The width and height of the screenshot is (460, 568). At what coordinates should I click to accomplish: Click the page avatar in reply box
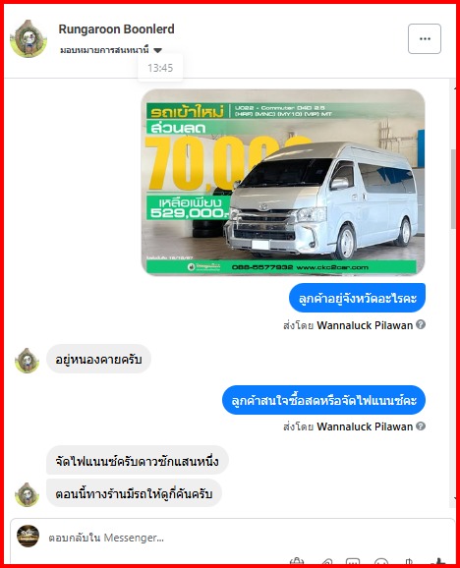click(x=28, y=537)
